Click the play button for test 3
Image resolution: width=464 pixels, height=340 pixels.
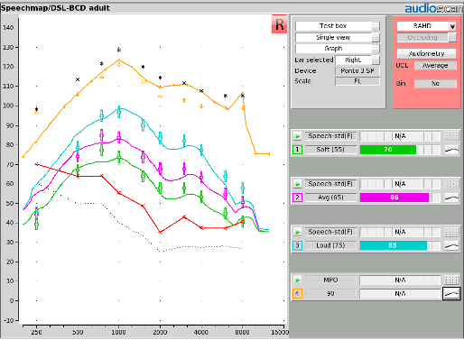tap(297, 232)
